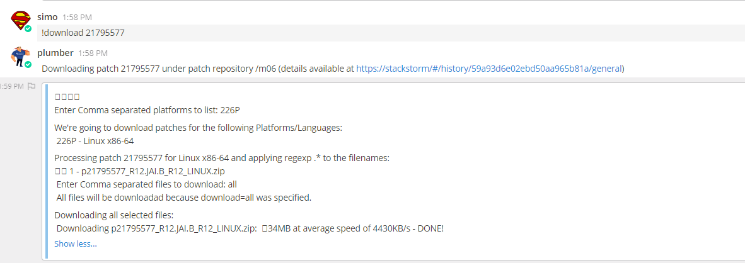This screenshot has width=745, height=263.
Task: Click the 1:58 PM timestamp beside plumber
Action: point(93,53)
